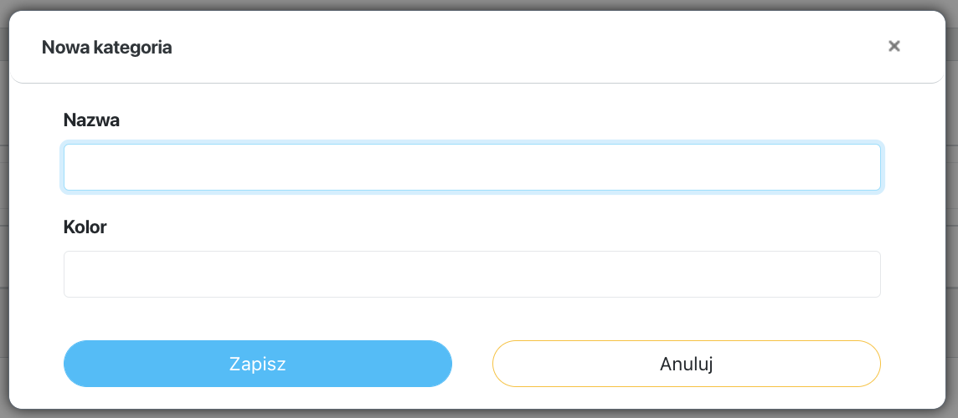Click the word 'kategoria' in the title
958x418 pixels.
[133, 48]
